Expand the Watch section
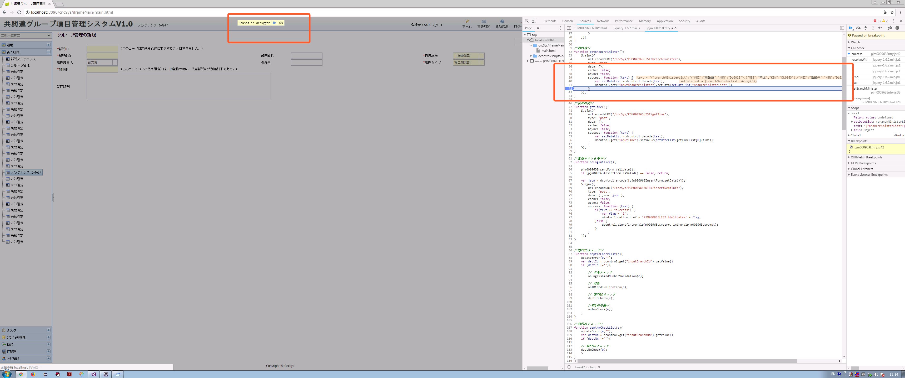This screenshot has width=905, height=378. [x=855, y=42]
